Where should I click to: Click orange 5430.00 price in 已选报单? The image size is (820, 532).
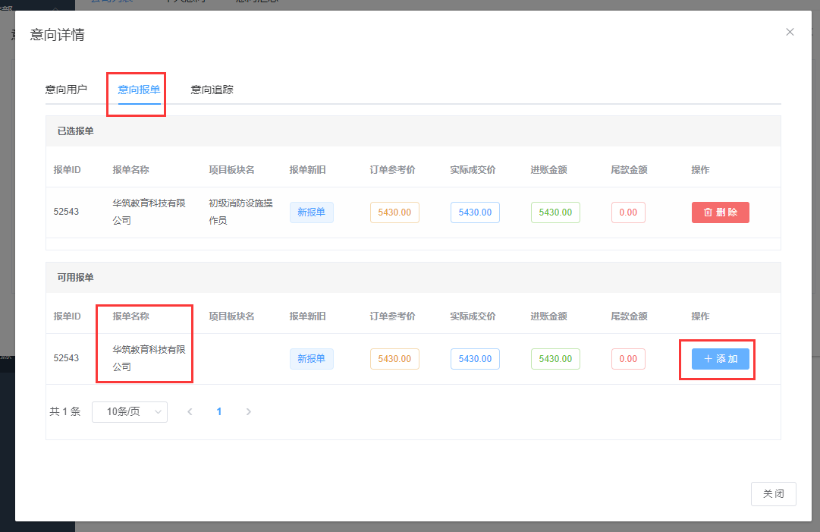394,212
